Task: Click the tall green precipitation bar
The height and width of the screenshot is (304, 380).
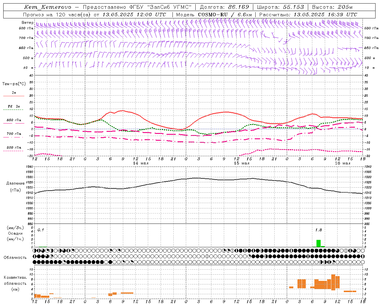Action: pyautogui.click(x=319, y=243)
